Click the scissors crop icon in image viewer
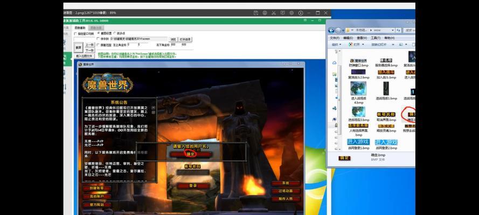Image resolution: width=479 pixels, height=215 pixels. coord(274,13)
